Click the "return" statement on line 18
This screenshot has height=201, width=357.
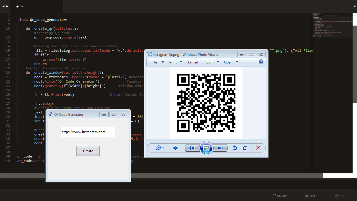pos(40,64)
